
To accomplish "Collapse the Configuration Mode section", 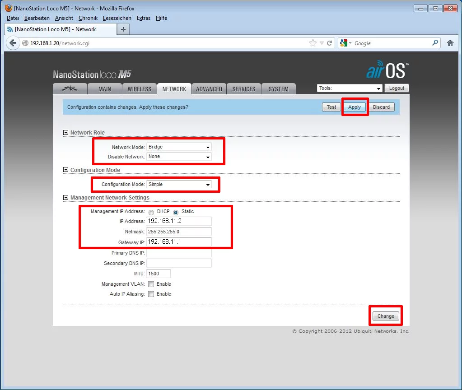I will tap(65, 170).
